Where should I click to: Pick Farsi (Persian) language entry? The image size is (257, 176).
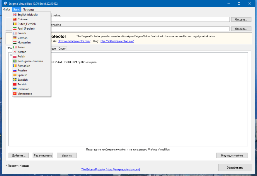31,28
